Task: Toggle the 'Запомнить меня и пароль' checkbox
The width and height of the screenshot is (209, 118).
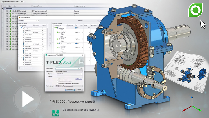Action: [58, 81]
